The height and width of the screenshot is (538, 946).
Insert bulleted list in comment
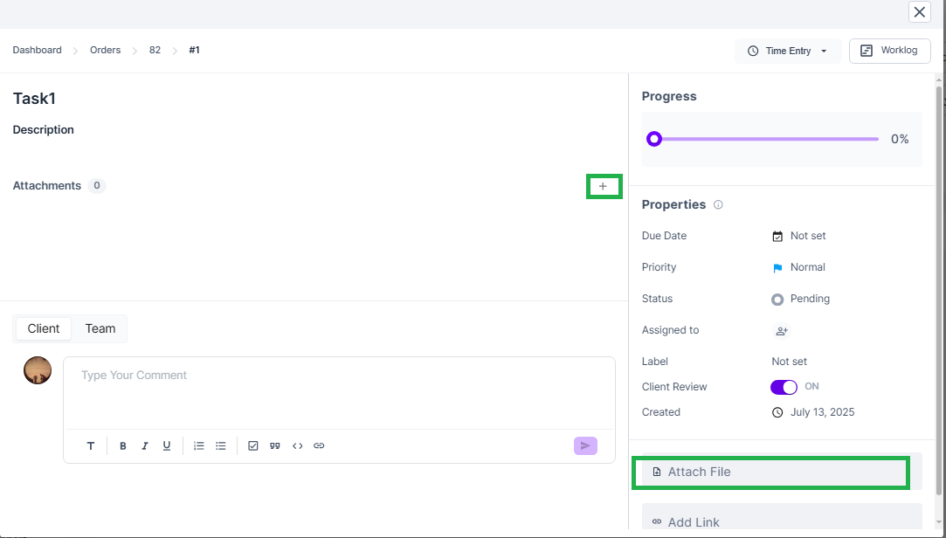[221, 445]
